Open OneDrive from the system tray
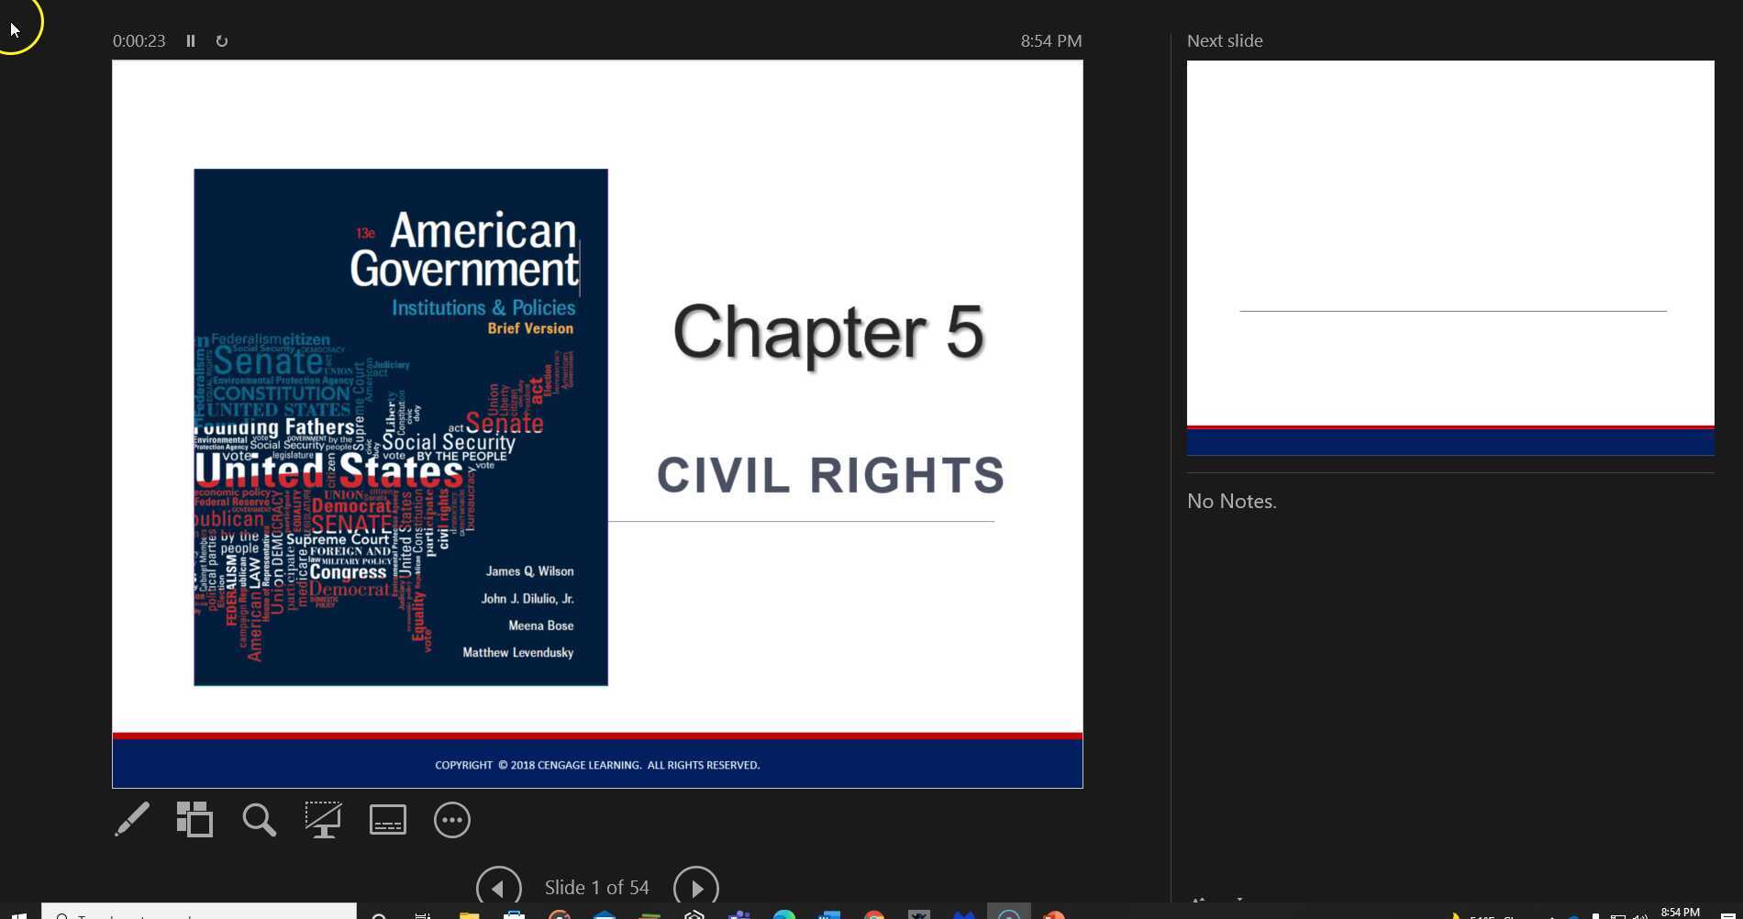The width and height of the screenshot is (1743, 919). point(1575,913)
